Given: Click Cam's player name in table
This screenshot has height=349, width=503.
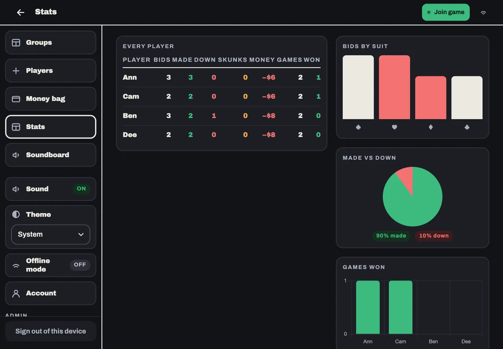Looking at the screenshot, I should click(x=131, y=97).
